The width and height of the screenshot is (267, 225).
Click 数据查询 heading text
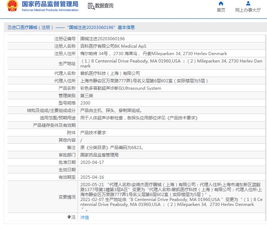104,6
